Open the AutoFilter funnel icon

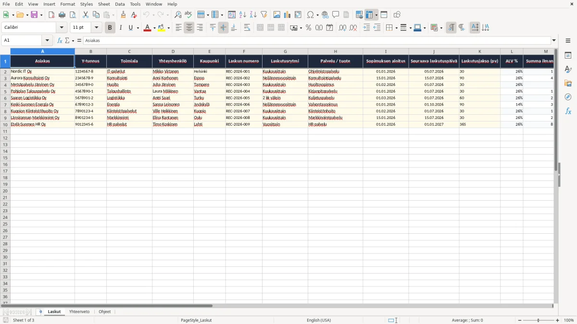(x=264, y=15)
